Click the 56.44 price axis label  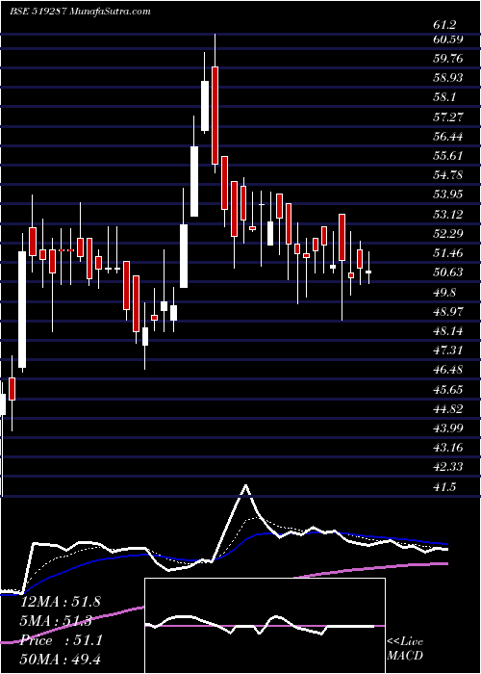(x=448, y=137)
